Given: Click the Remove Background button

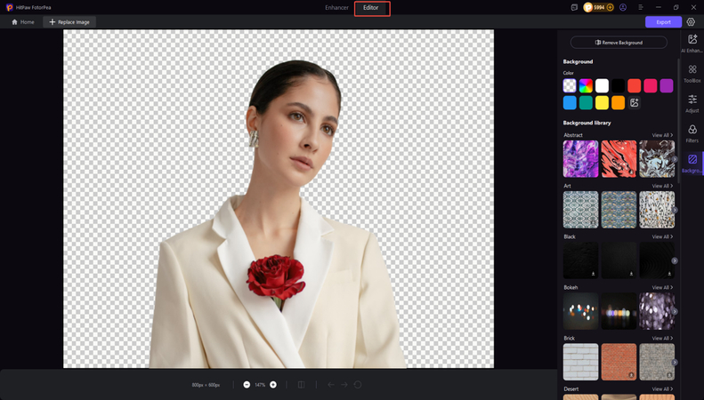Looking at the screenshot, I should coord(619,43).
